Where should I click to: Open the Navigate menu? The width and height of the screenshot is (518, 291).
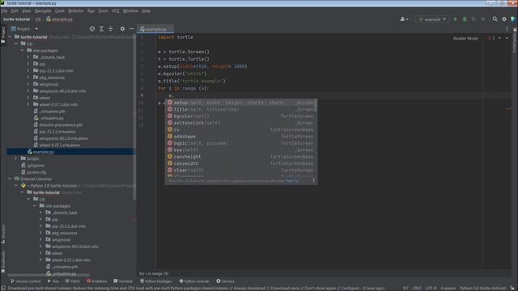[x=43, y=11]
